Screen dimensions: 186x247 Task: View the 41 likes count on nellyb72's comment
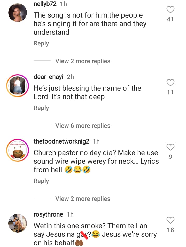[x=170, y=19]
